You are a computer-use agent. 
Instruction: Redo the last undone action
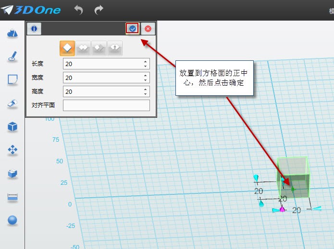pos(99,10)
